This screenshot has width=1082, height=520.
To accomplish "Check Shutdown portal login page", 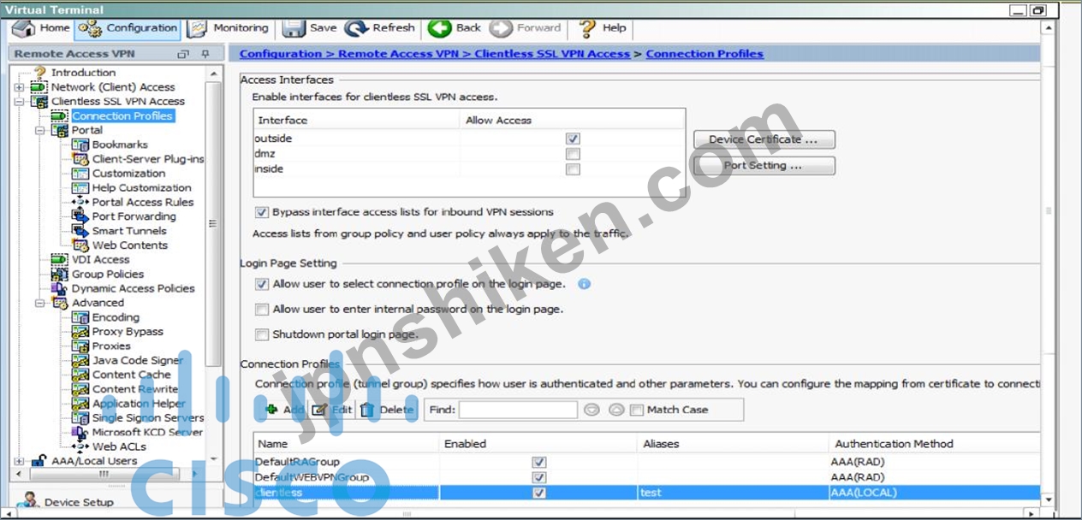I will pyautogui.click(x=262, y=334).
